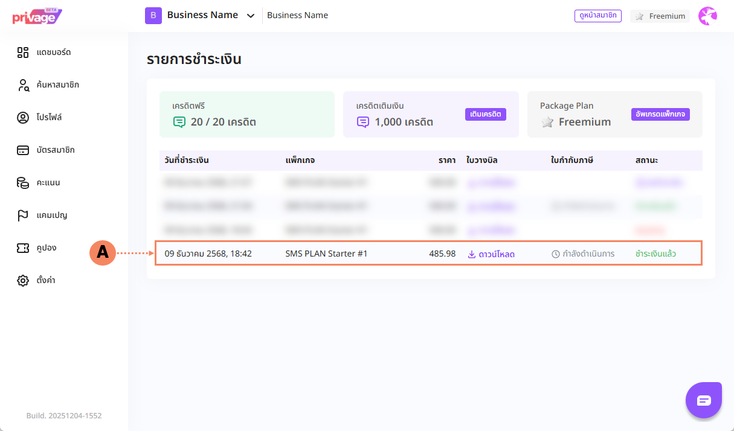The image size is (734, 431).
Task: Click the profile icon in sidebar
Action: tap(23, 118)
